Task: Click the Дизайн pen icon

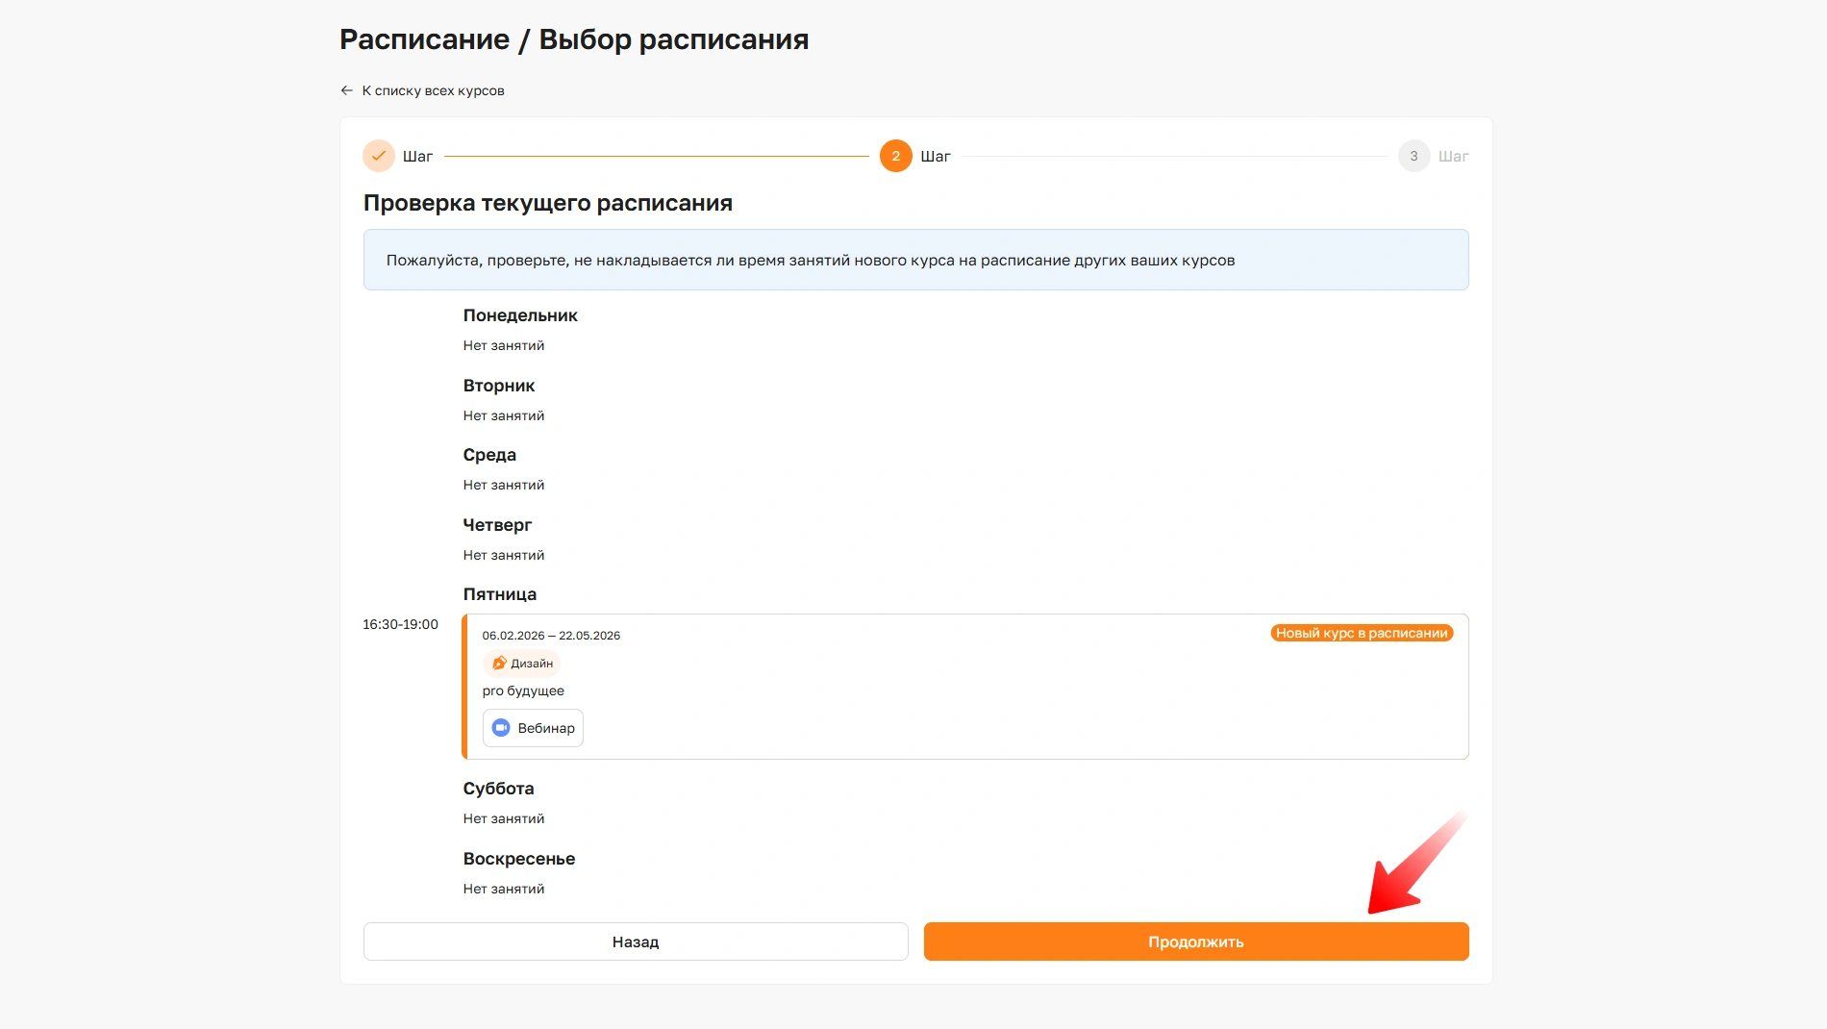Action: [x=499, y=664]
